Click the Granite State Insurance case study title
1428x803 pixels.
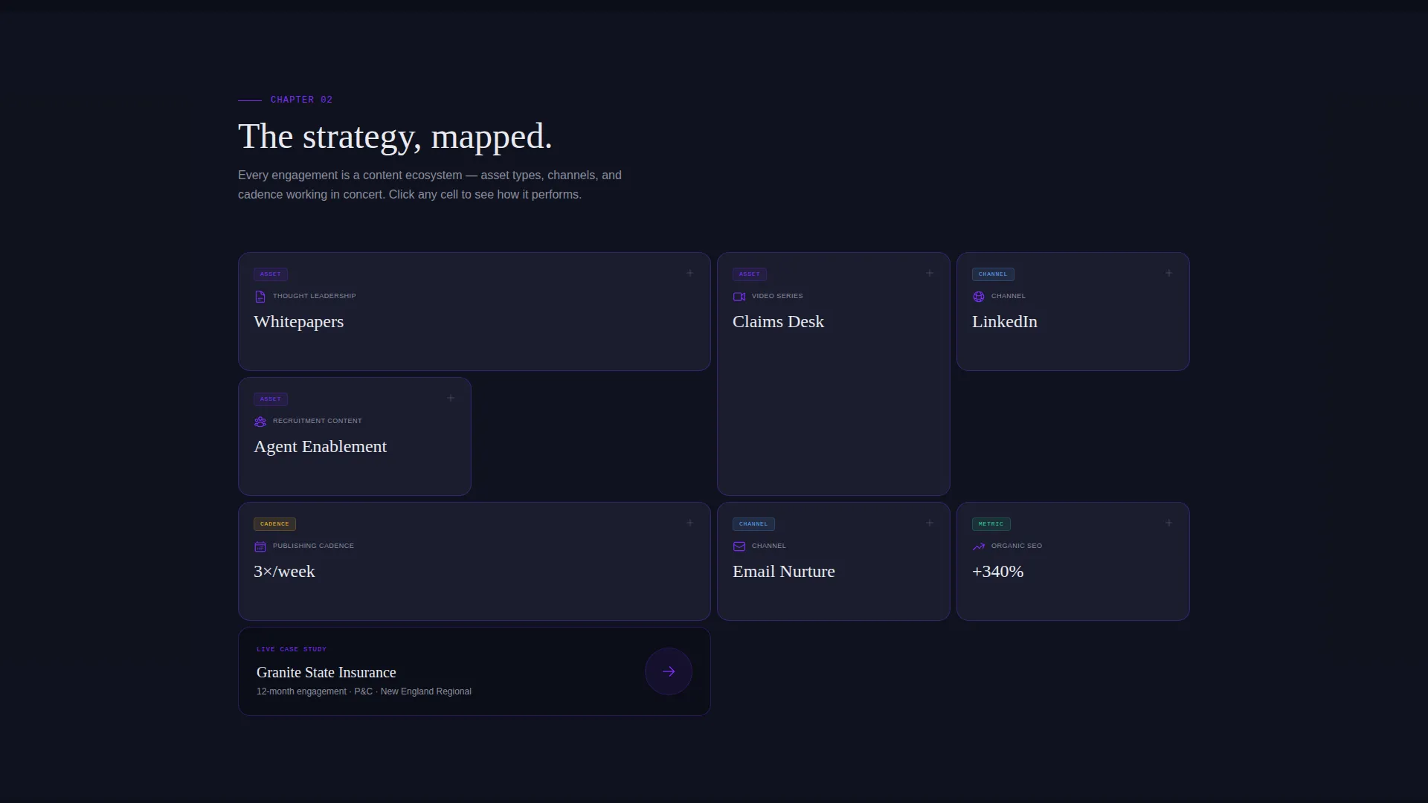pos(326,672)
